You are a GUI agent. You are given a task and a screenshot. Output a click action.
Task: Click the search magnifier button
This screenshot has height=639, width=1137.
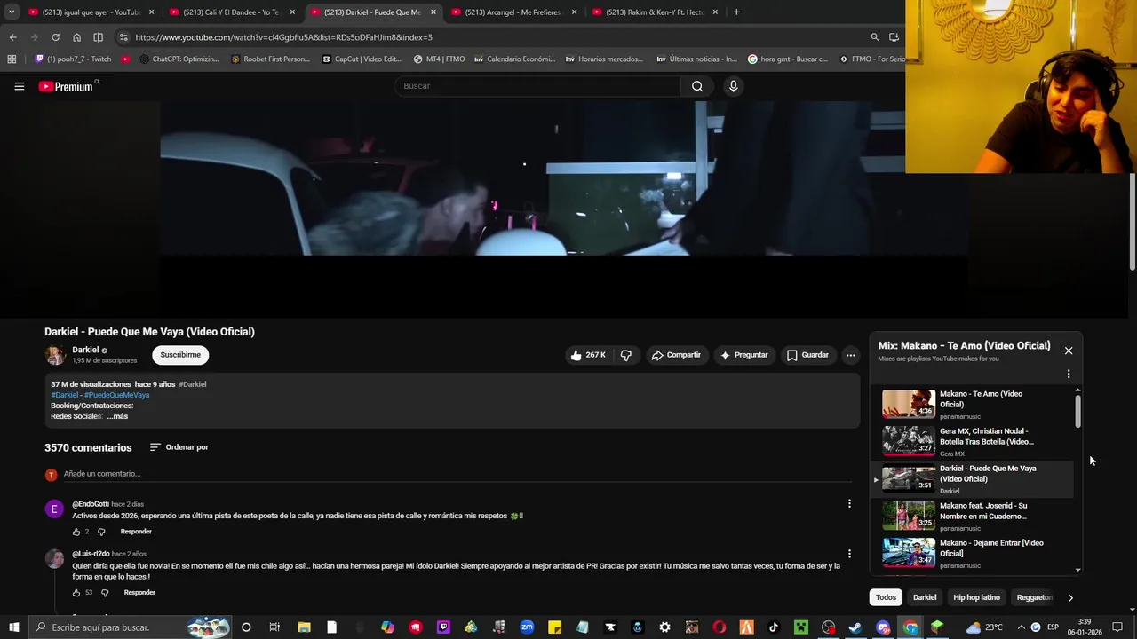697,86
